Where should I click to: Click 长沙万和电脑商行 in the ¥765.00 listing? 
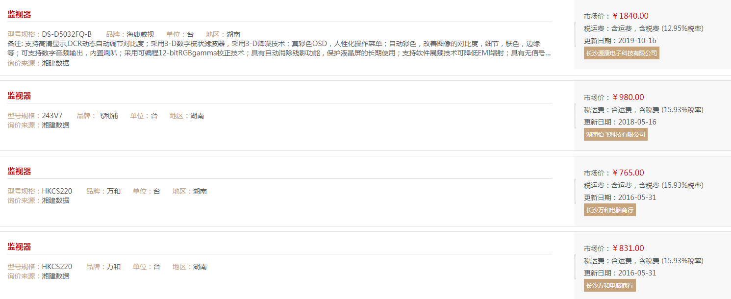pos(610,210)
